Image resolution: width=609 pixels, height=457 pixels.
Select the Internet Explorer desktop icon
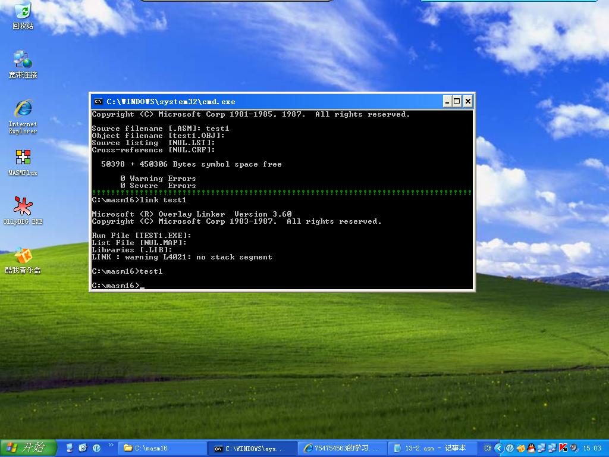tap(23, 117)
